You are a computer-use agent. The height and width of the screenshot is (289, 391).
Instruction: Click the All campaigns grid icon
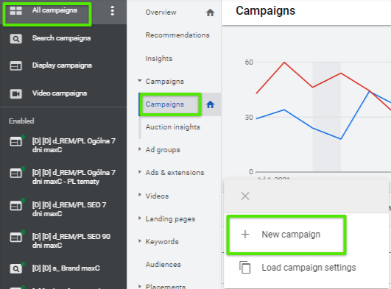click(15, 11)
